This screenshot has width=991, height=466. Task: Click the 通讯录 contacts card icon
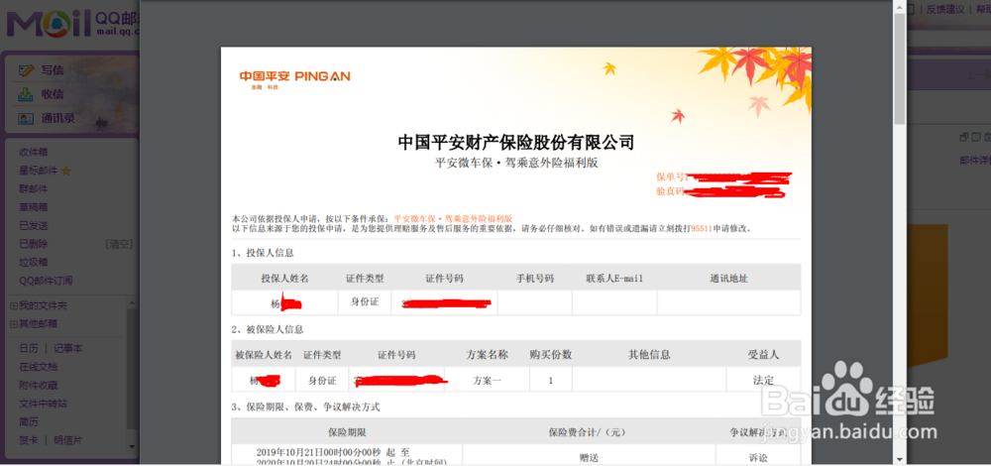click(x=26, y=118)
